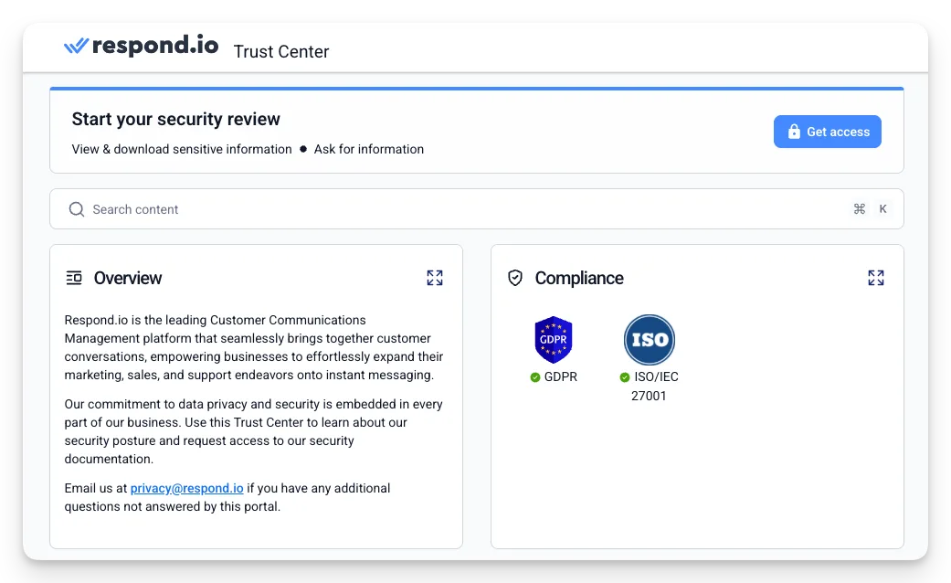Click the Trust Center title
951x583 pixels.
[281, 51]
